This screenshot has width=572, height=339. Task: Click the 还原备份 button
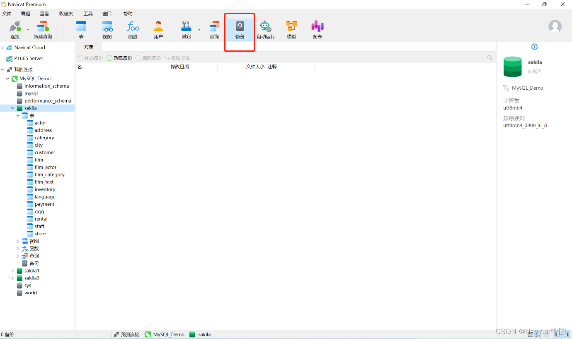point(91,58)
